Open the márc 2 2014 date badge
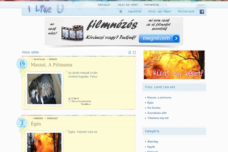The width and height of the screenshot is (228, 152). (22, 123)
